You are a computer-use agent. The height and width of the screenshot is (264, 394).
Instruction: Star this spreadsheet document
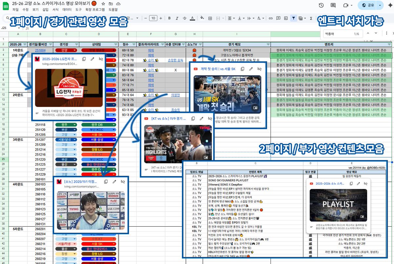tap(103, 3)
